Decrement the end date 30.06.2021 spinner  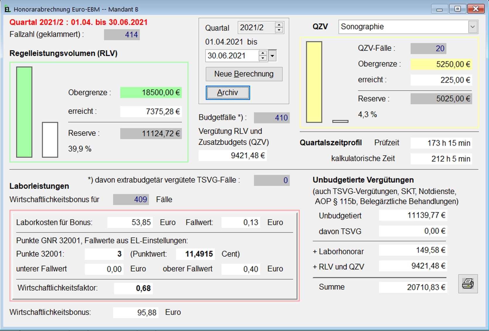point(263,58)
